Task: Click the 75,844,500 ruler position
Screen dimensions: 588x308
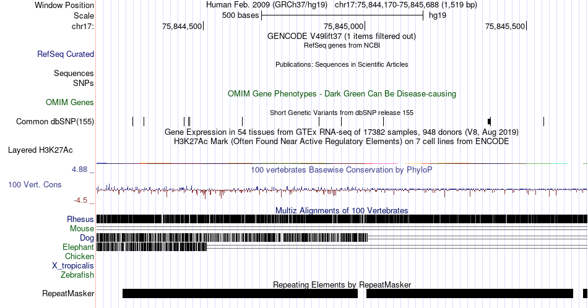Action: (182, 26)
